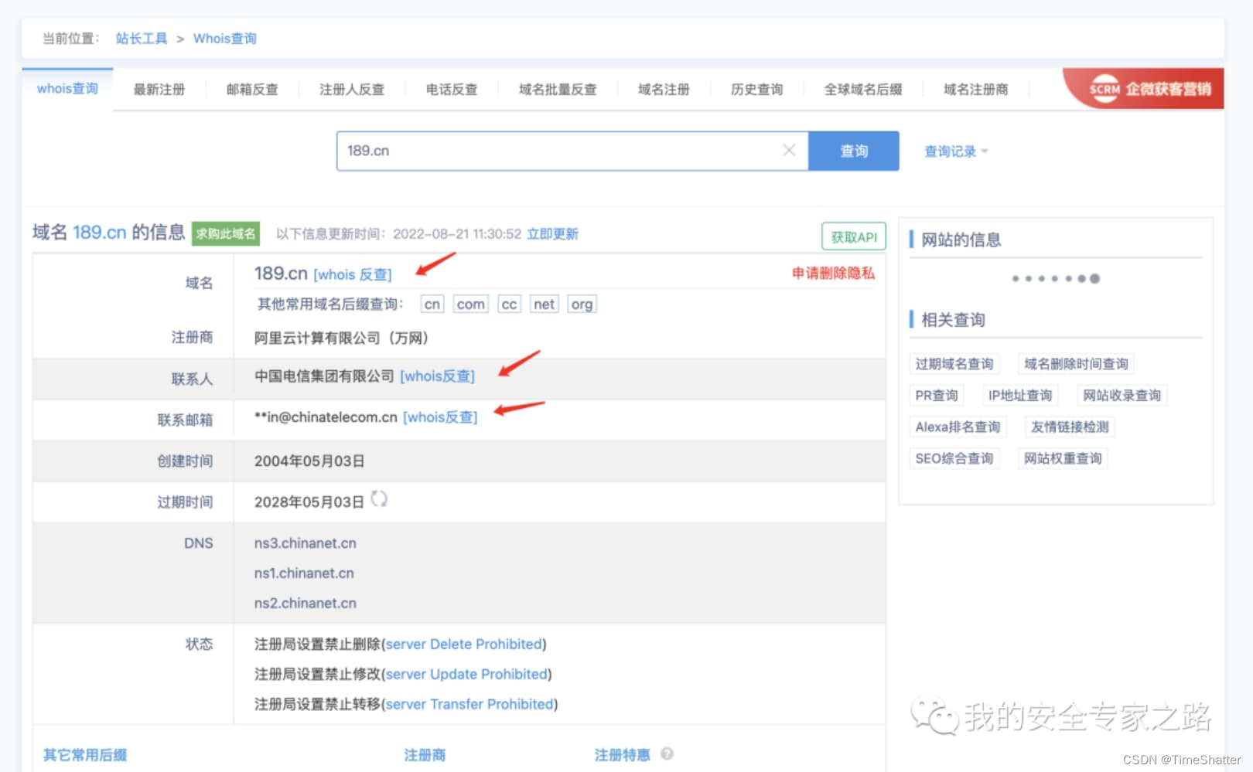Select the 注册人反查 tab
This screenshot has width=1253, height=772.
[x=352, y=90]
